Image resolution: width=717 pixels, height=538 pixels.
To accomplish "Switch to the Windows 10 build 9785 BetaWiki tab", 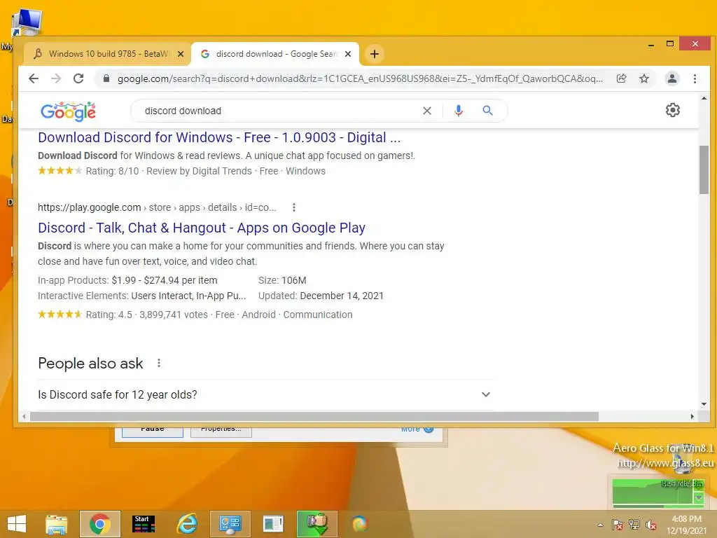I will coord(106,54).
